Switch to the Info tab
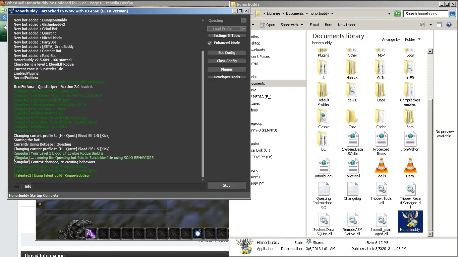The width and height of the screenshot is (458, 257). pos(28,186)
